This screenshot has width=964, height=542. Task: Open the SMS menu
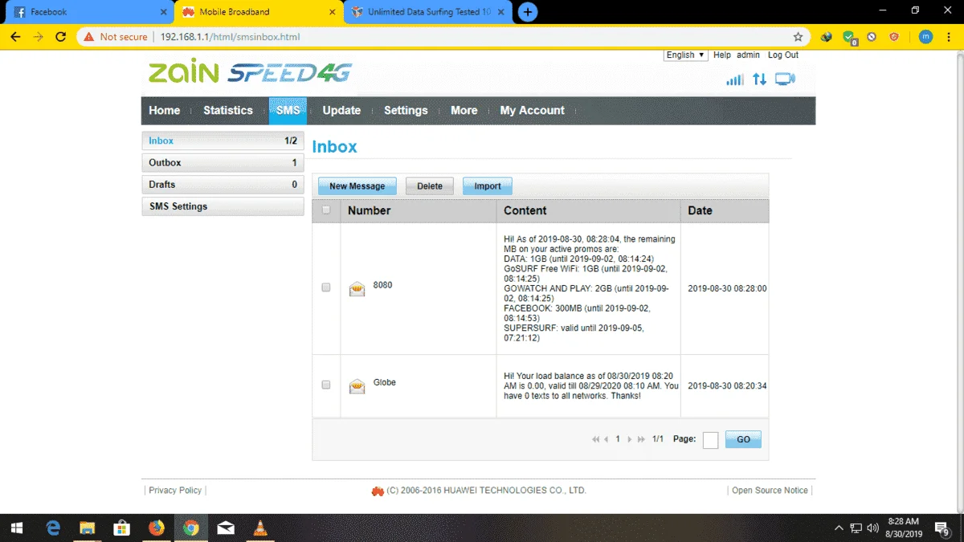click(288, 111)
